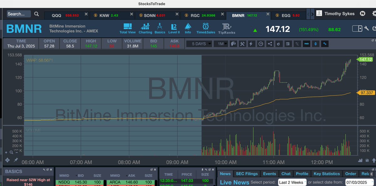Open the layout selector dropdown near wrench
376x186 pixels.
pos(357,28)
